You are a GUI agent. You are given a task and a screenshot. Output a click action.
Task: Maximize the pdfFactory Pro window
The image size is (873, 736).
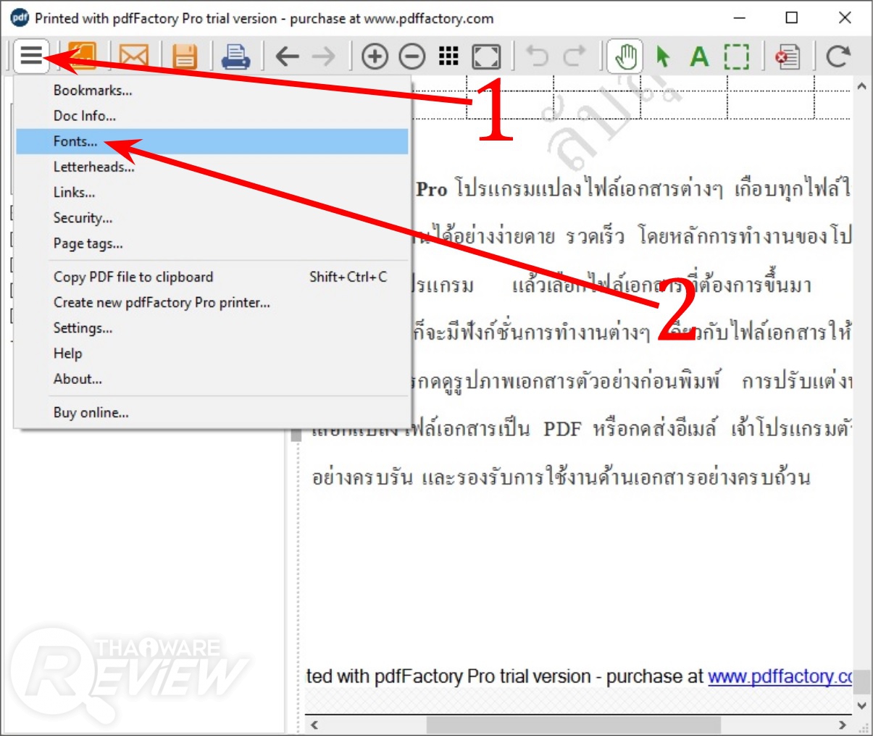pos(792,17)
